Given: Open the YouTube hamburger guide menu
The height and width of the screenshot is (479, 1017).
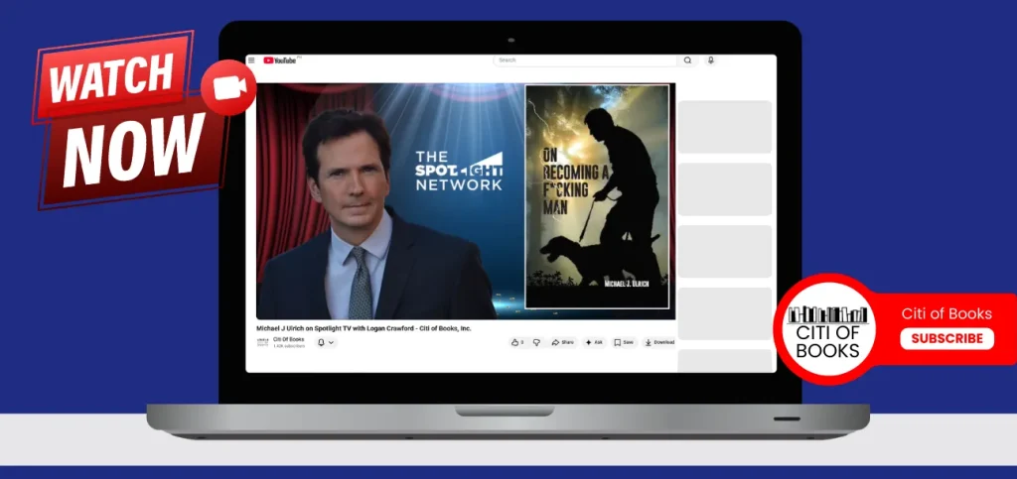Looking at the screenshot, I should pos(252,60).
